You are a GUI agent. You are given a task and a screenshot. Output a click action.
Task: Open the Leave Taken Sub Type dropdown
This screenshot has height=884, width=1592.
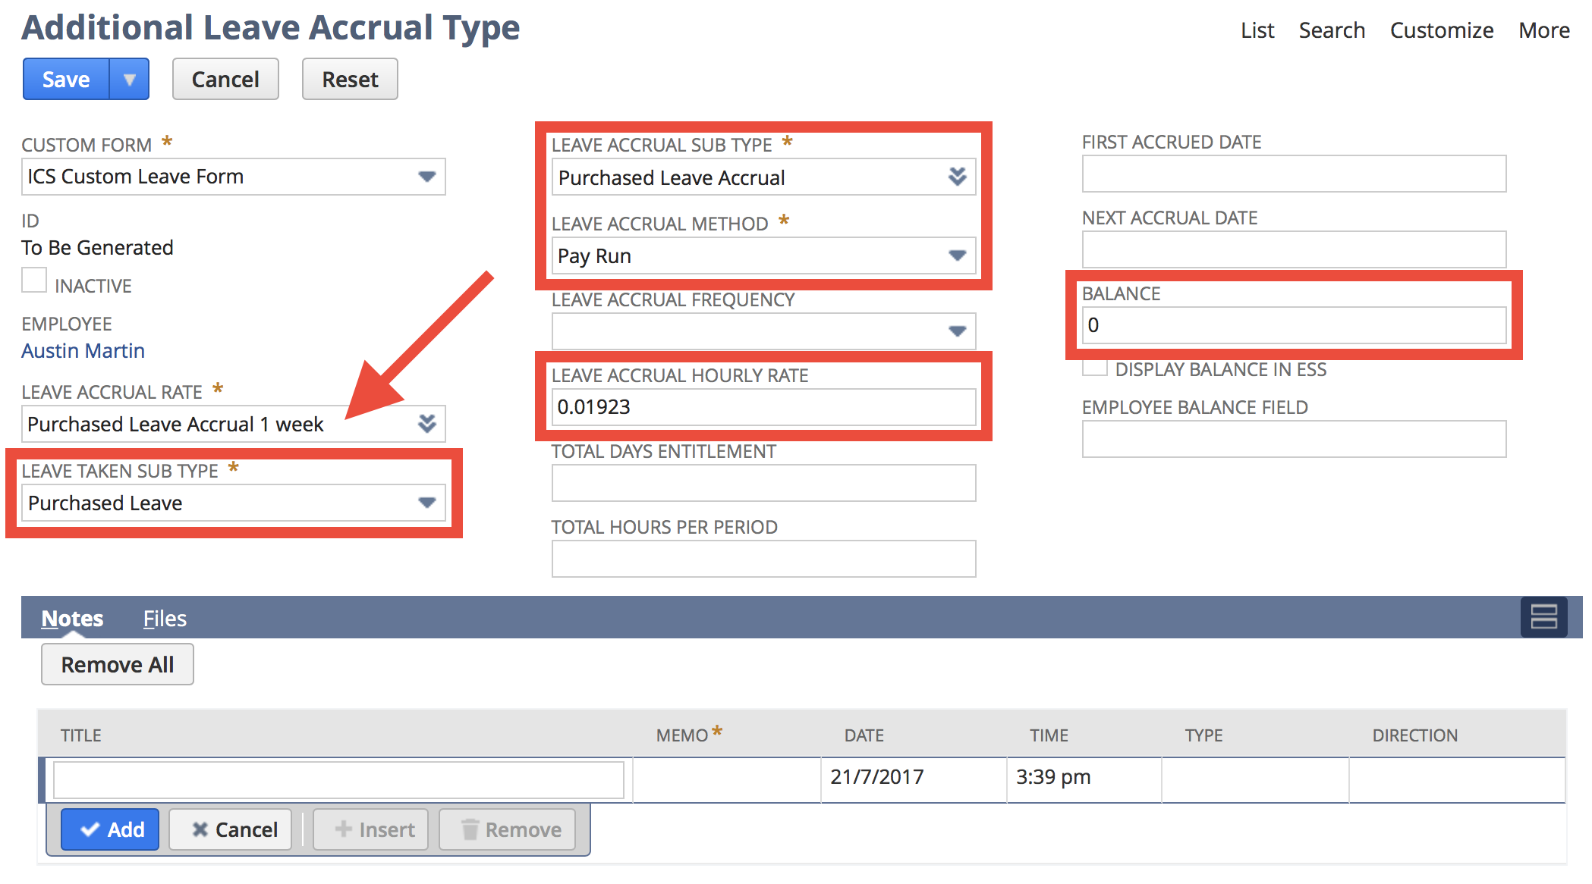click(426, 503)
